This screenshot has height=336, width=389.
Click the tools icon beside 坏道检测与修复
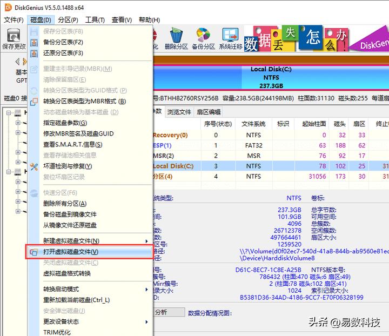click(x=34, y=166)
